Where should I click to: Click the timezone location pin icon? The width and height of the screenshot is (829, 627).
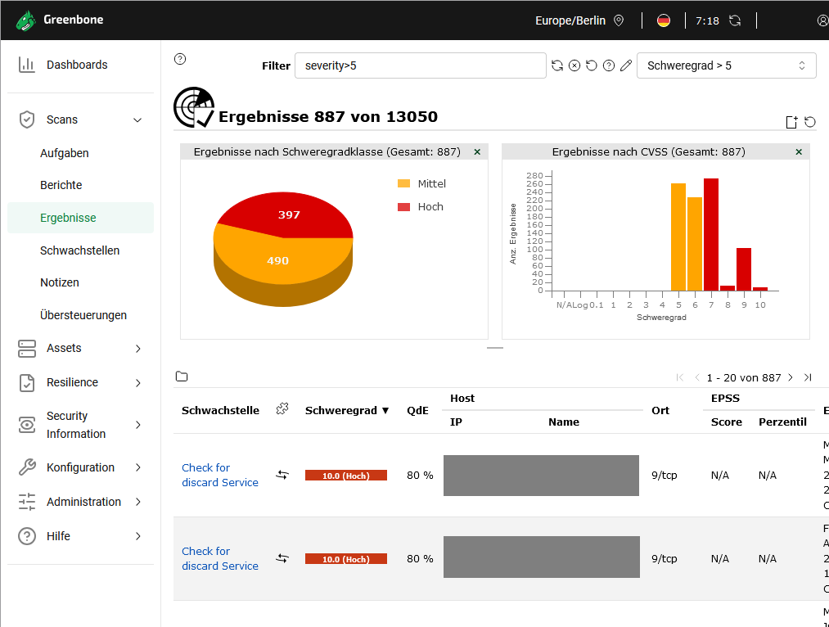point(619,20)
